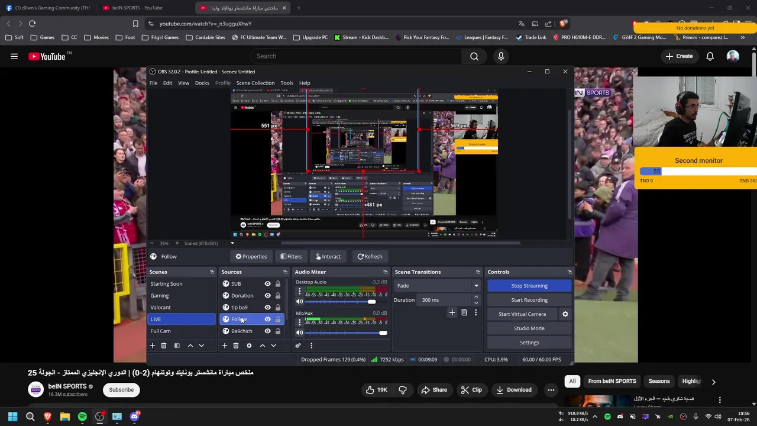The image size is (757, 426).
Task: Open OBS Edit menu
Action: (x=167, y=83)
